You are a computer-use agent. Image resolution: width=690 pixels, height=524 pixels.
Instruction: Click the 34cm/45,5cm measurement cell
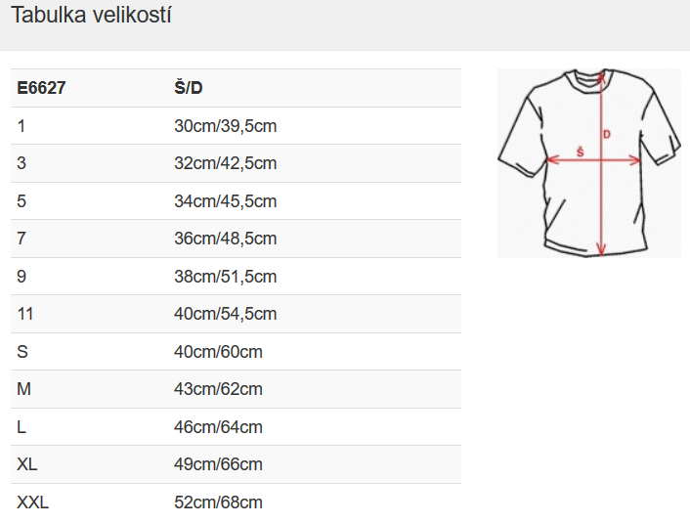225,201
